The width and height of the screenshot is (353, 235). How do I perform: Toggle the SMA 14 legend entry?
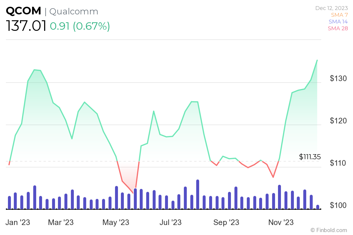pyautogui.click(x=338, y=21)
